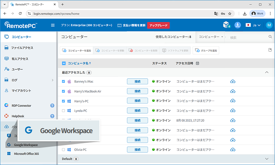Open the browser downloads icon
Image resolution: width=275 pixels, height=165 pixels.
coord(245,14)
